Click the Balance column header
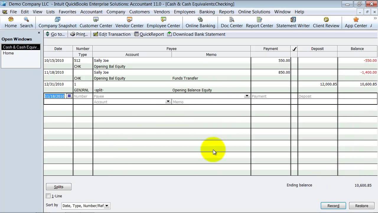 pos(357,49)
